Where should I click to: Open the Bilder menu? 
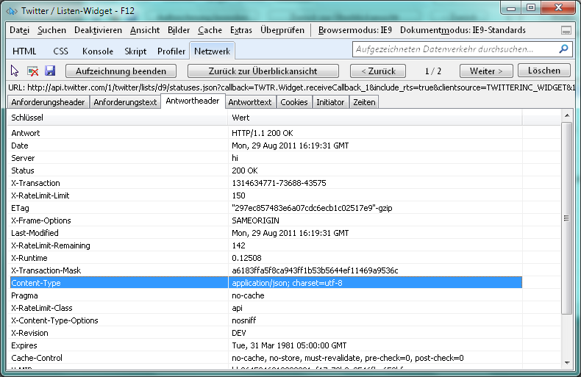[179, 30]
